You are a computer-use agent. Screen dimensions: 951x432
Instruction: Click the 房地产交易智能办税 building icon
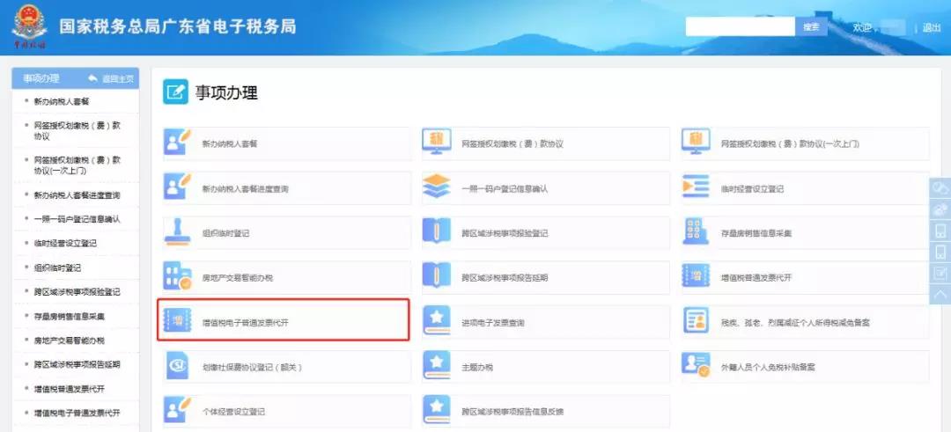178,277
